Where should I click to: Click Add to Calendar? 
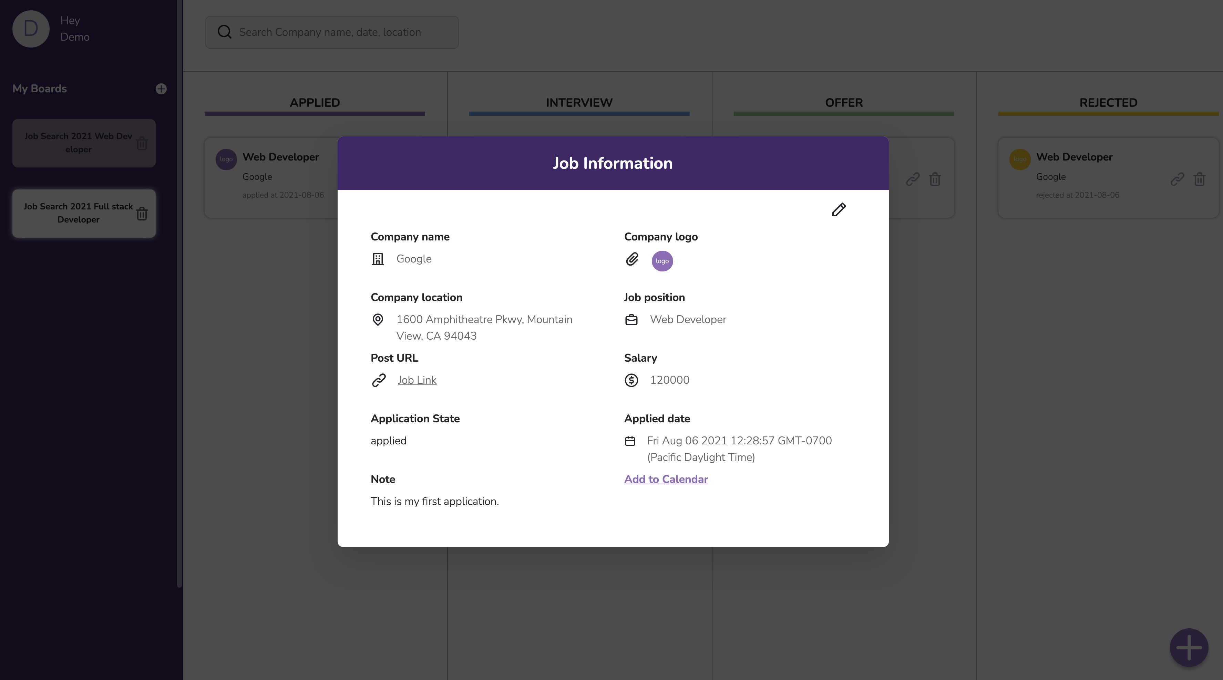coord(666,479)
